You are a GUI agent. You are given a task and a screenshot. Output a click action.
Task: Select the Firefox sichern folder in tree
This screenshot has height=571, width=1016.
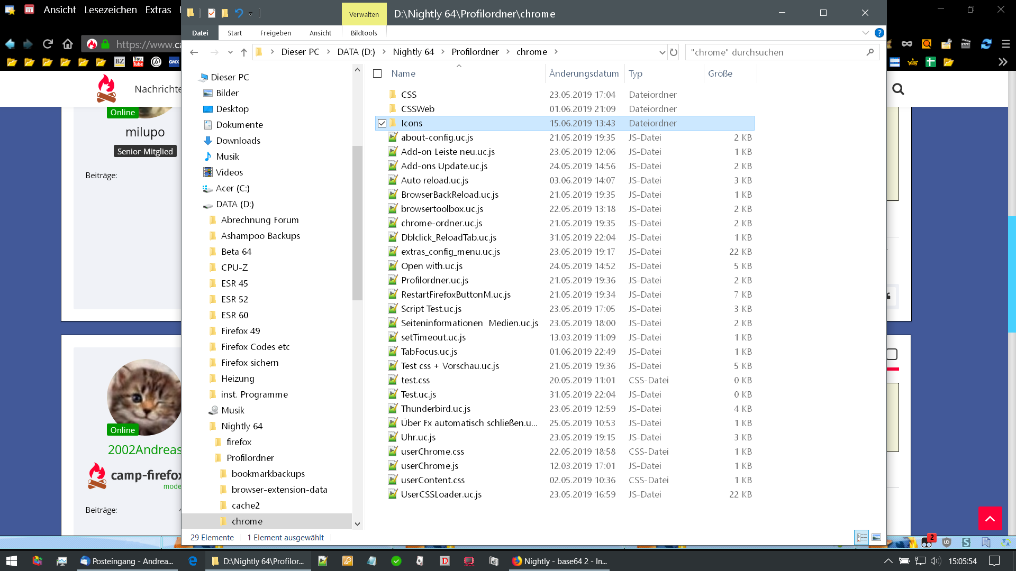(x=250, y=363)
